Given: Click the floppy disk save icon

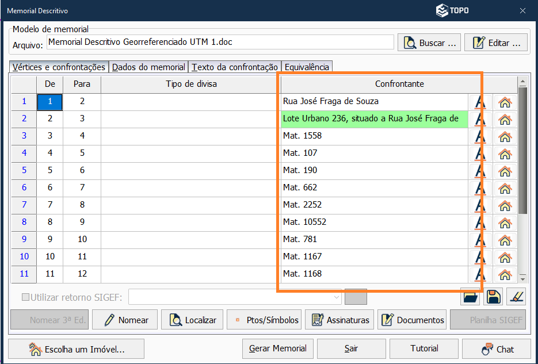Looking at the screenshot, I should 493,297.
